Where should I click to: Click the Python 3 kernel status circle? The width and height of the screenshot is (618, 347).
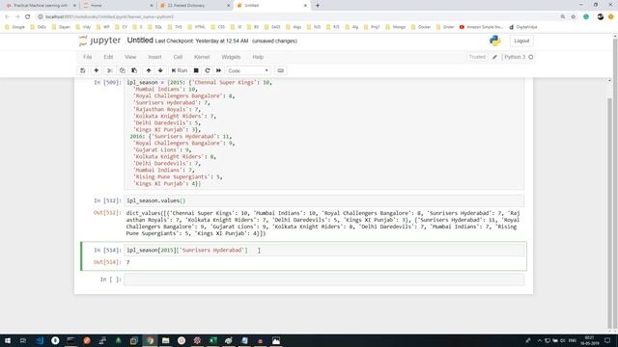tap(531, 57)
